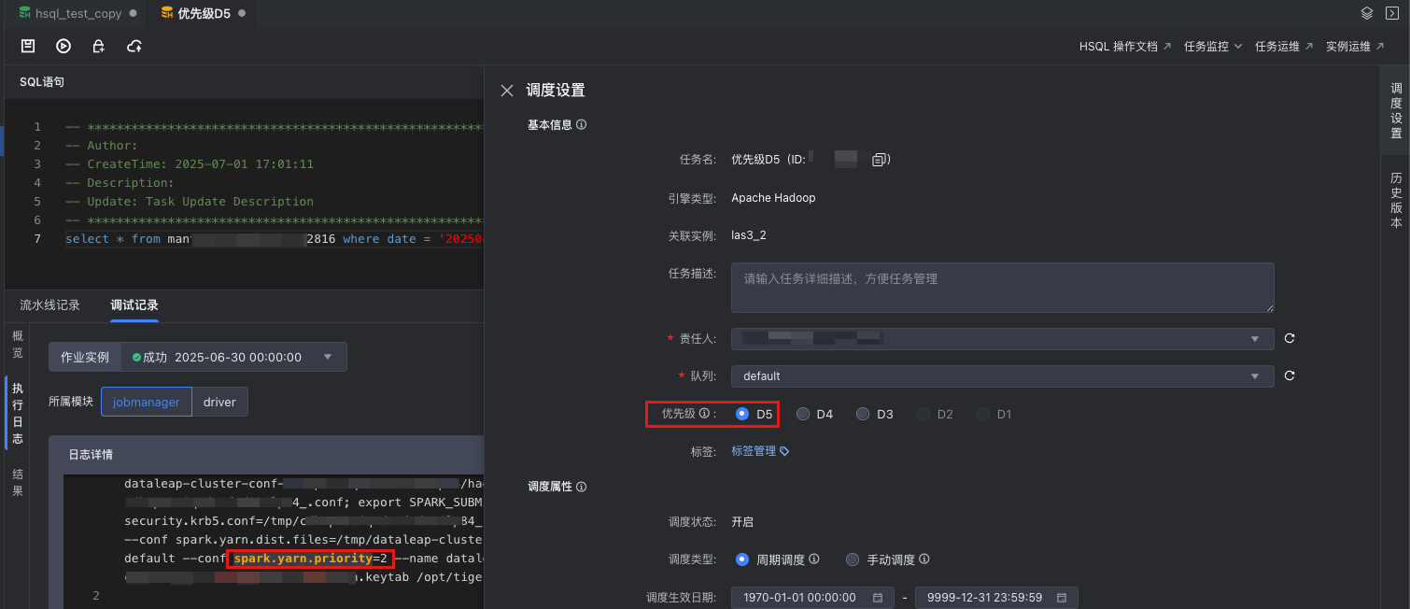Click the layers icon at top right
Screen dimensions: 1410x609
pos(1367,13)
